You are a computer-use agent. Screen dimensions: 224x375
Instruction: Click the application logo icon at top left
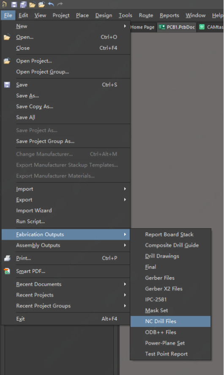(x=4, y=4)
